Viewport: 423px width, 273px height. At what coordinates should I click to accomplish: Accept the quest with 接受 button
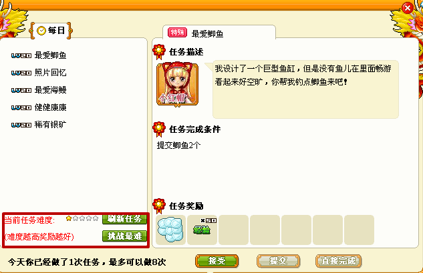coord(217,261)
